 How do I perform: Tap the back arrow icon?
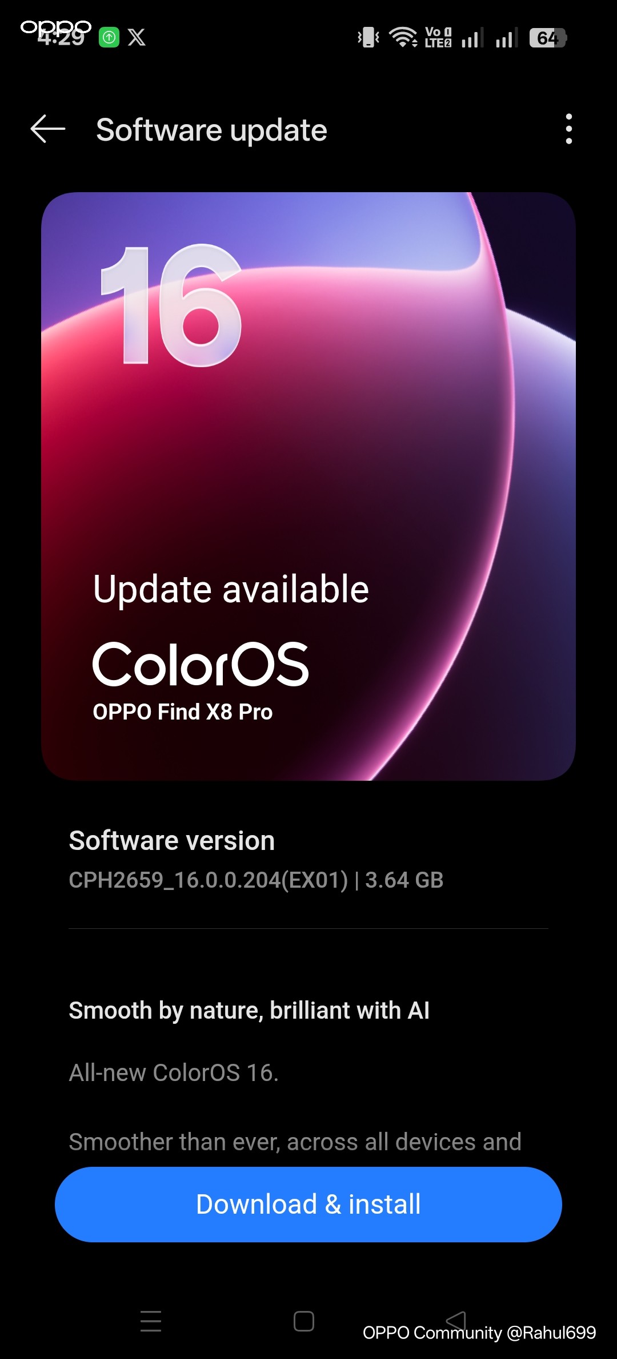[x=48, y=129]
